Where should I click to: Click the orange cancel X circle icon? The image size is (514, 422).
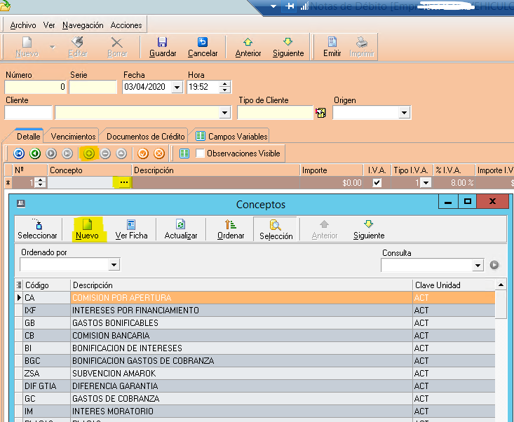159,154
